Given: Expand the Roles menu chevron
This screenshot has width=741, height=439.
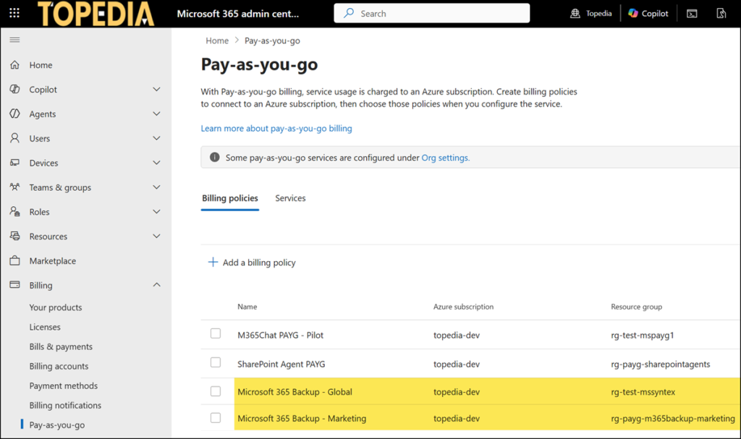Looking at the screenshot, I should (x=156, y=211).
